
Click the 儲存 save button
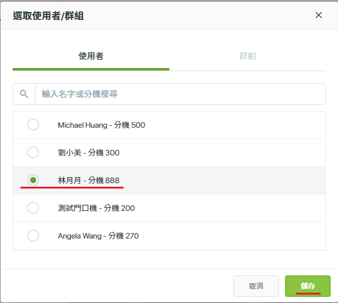[308, 286]
